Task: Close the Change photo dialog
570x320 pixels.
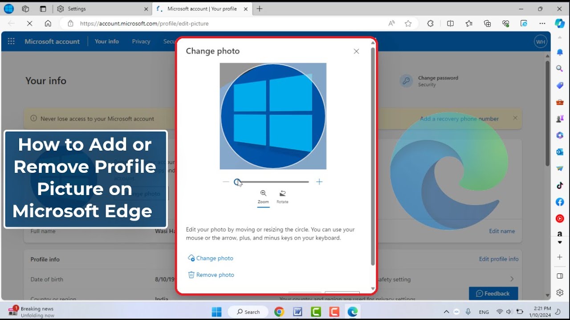Action: [x=356, y=52]
